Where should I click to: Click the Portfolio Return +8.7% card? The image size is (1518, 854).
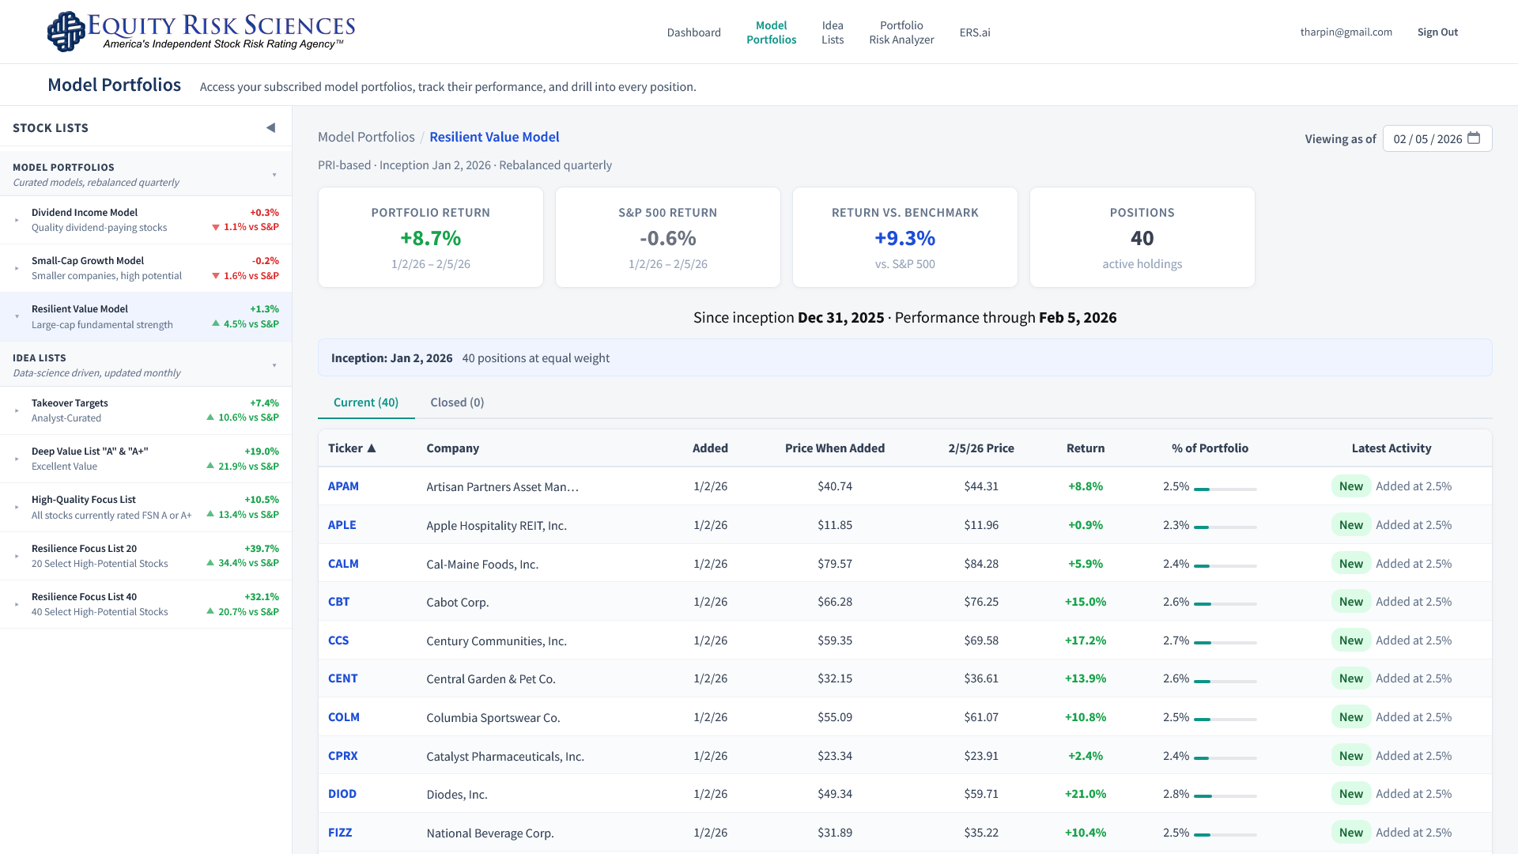(431, 237)
